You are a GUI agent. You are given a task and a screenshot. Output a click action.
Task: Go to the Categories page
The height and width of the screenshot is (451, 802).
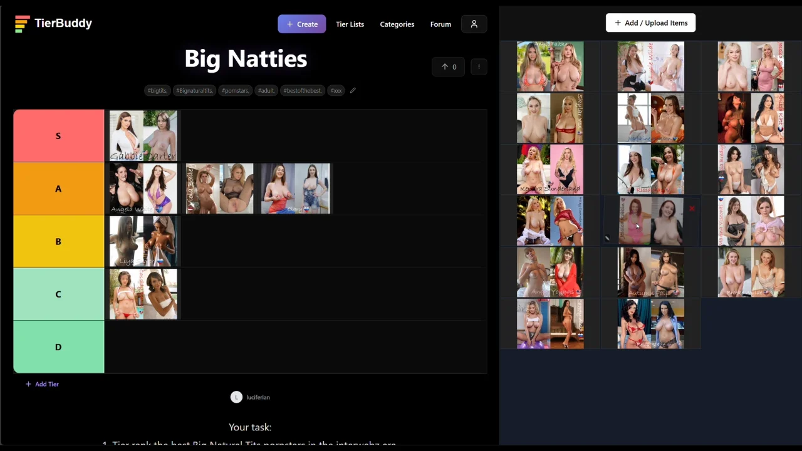tap(397, 24)
